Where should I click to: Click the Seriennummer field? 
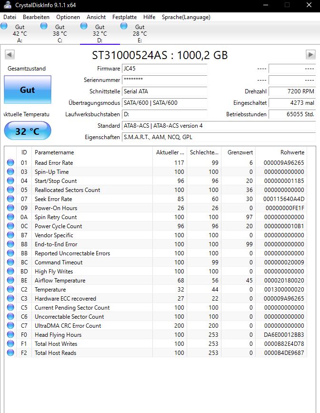(164, 80)
